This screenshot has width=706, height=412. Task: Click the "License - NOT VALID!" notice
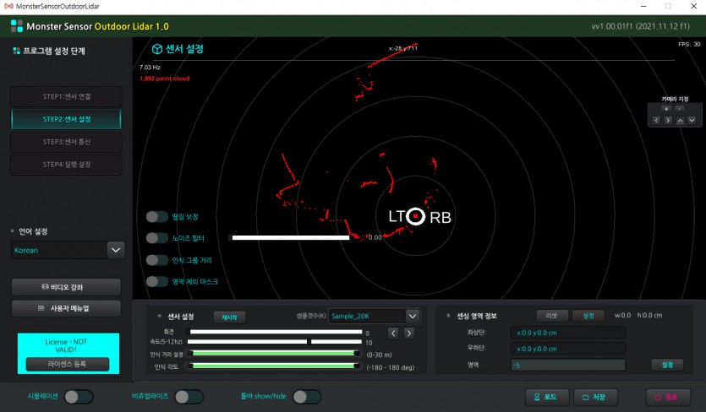(66, 345)
